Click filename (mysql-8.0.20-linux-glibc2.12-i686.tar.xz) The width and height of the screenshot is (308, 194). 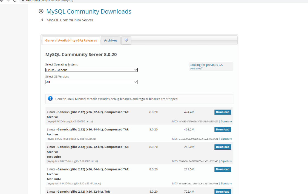(x=70, y=121)
